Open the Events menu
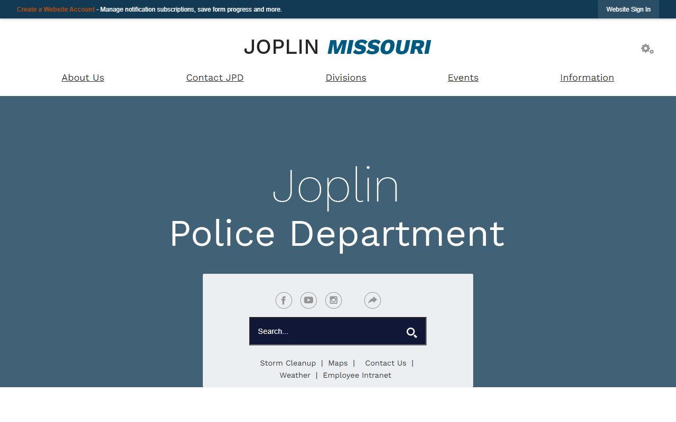Viewport: 676px width, 422px height. pyautogui.click(x=463, y=78)
